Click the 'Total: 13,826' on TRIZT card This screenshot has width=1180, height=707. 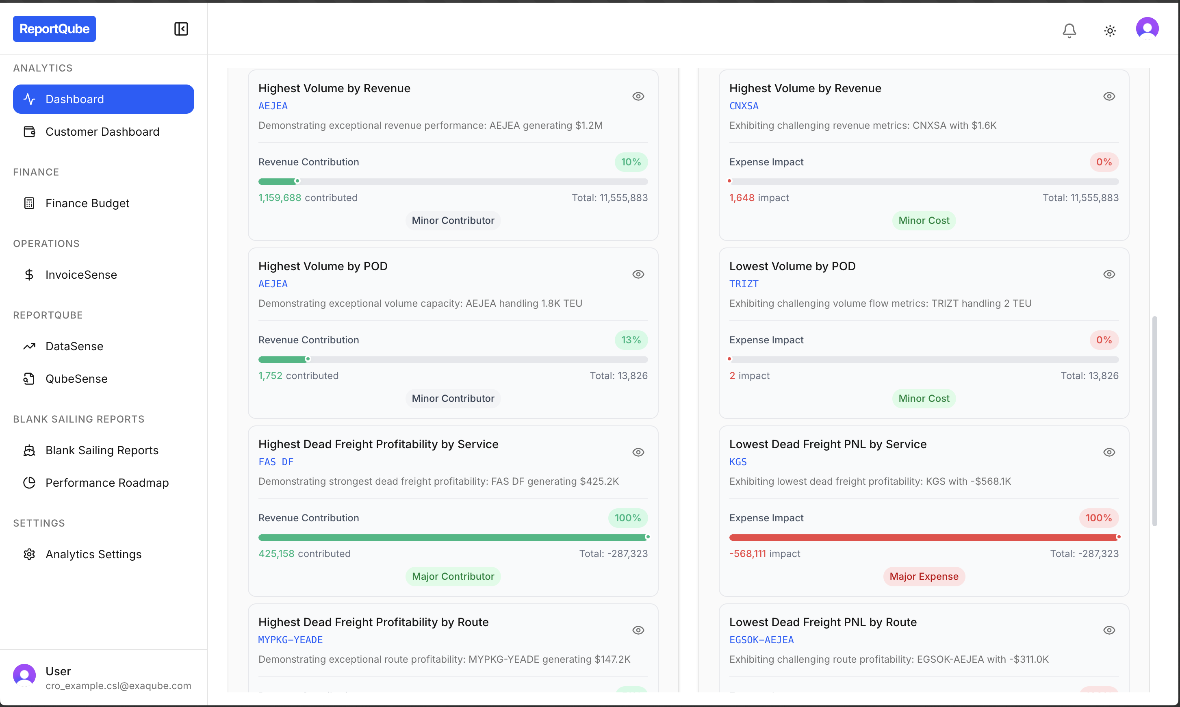tap(1089, 375)
